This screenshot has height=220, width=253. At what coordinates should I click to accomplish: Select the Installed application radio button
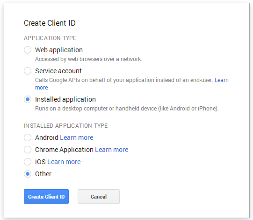28,99
